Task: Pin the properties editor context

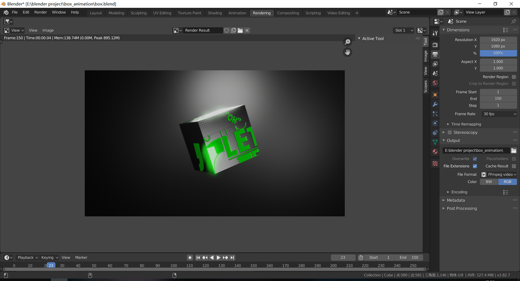Action: [514, 21]
